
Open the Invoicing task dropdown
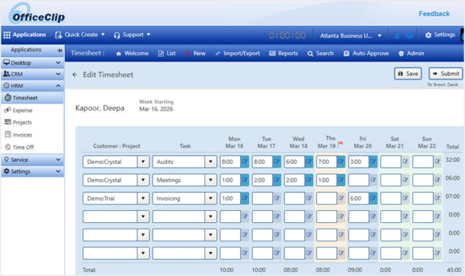click(x=211, y=198)
